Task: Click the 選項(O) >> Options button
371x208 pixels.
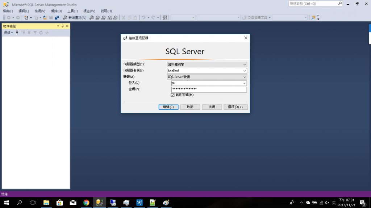Action: (235, 107)
